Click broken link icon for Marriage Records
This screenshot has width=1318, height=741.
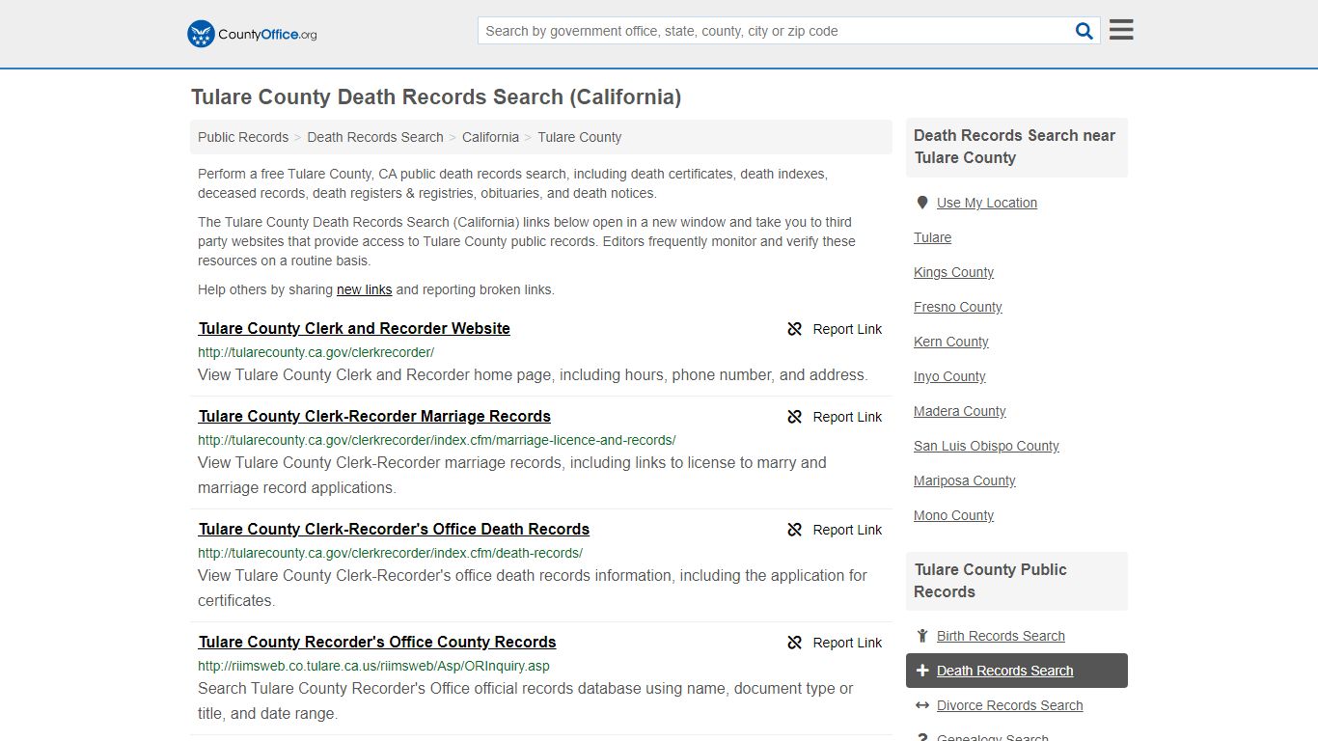pyautogui.click(x=795, y=417)
